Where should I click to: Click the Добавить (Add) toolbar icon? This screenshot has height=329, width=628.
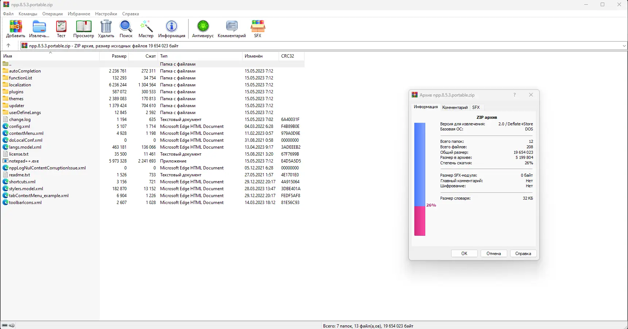[16, 27]
